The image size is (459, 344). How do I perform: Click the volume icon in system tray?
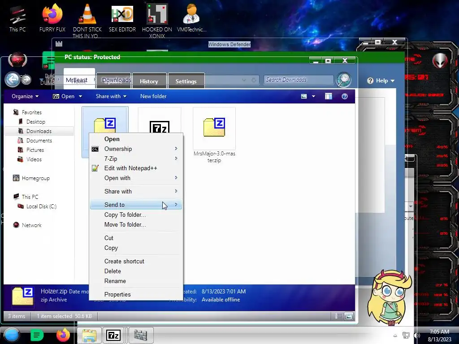point(416,335)
